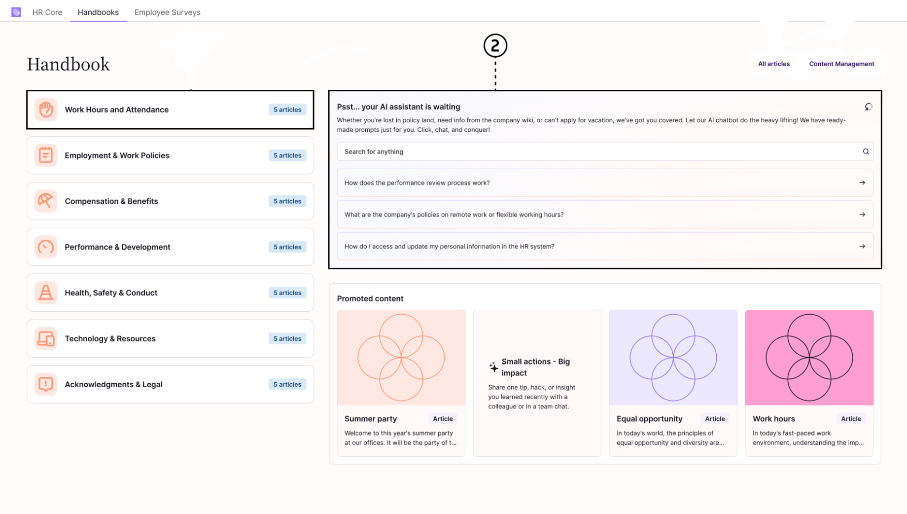Open the All articles link
Image resolution: width=907 pixels, height=514 pixels.
click(773, 64)
